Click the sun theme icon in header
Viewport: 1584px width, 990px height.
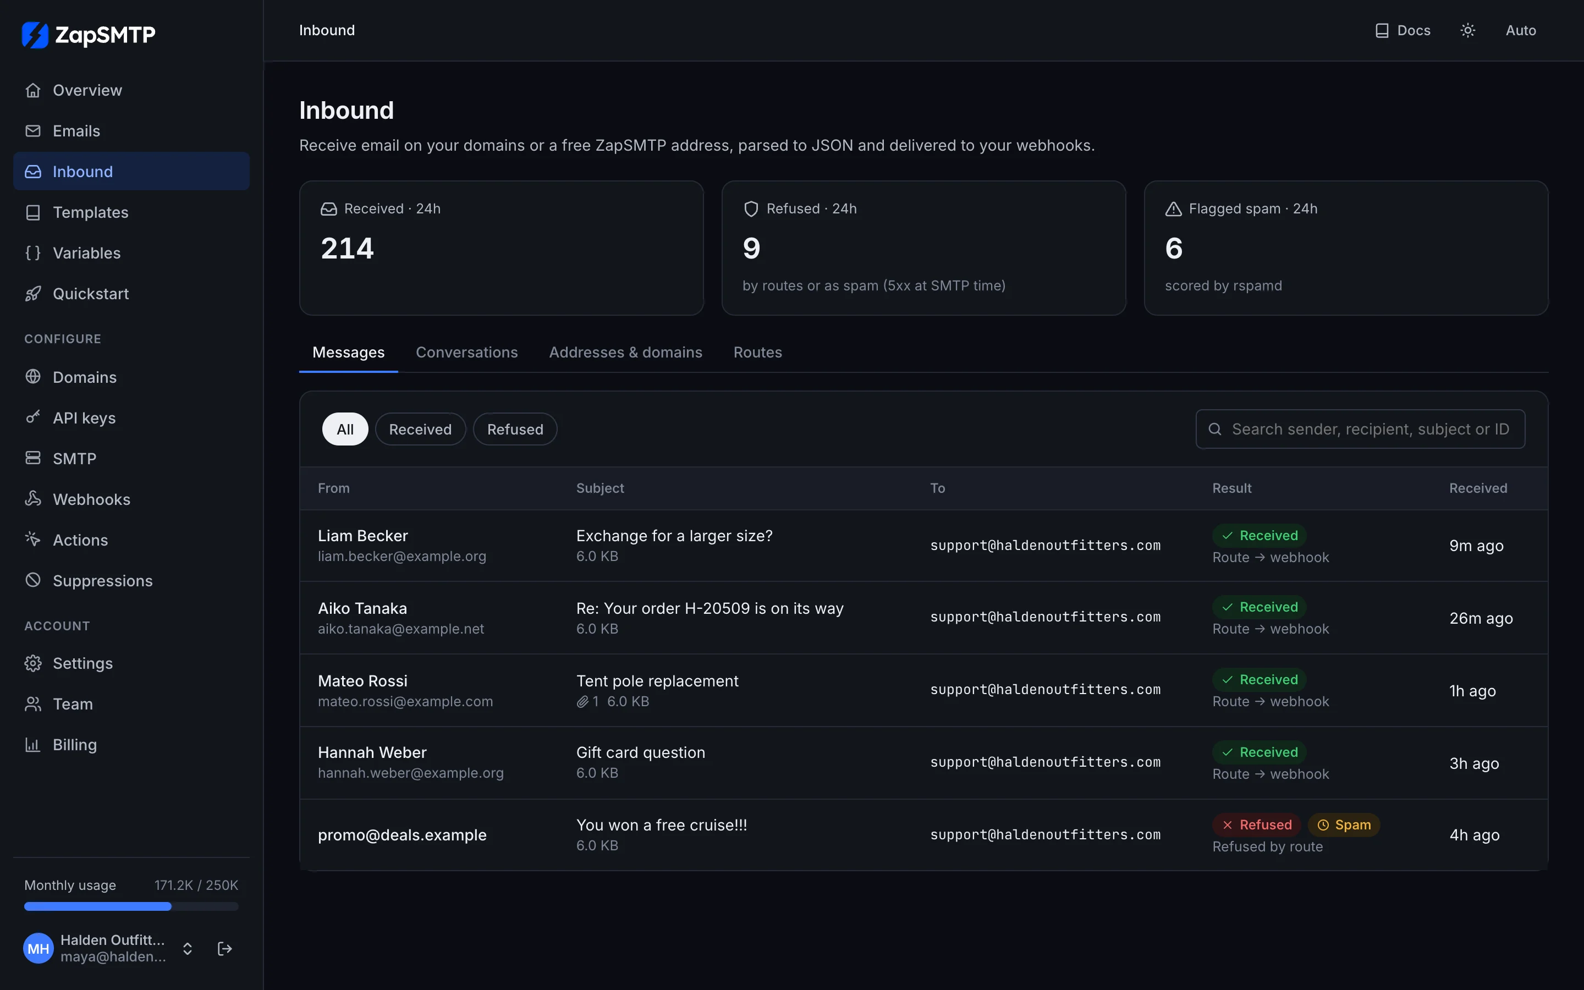coord(1467,30)
